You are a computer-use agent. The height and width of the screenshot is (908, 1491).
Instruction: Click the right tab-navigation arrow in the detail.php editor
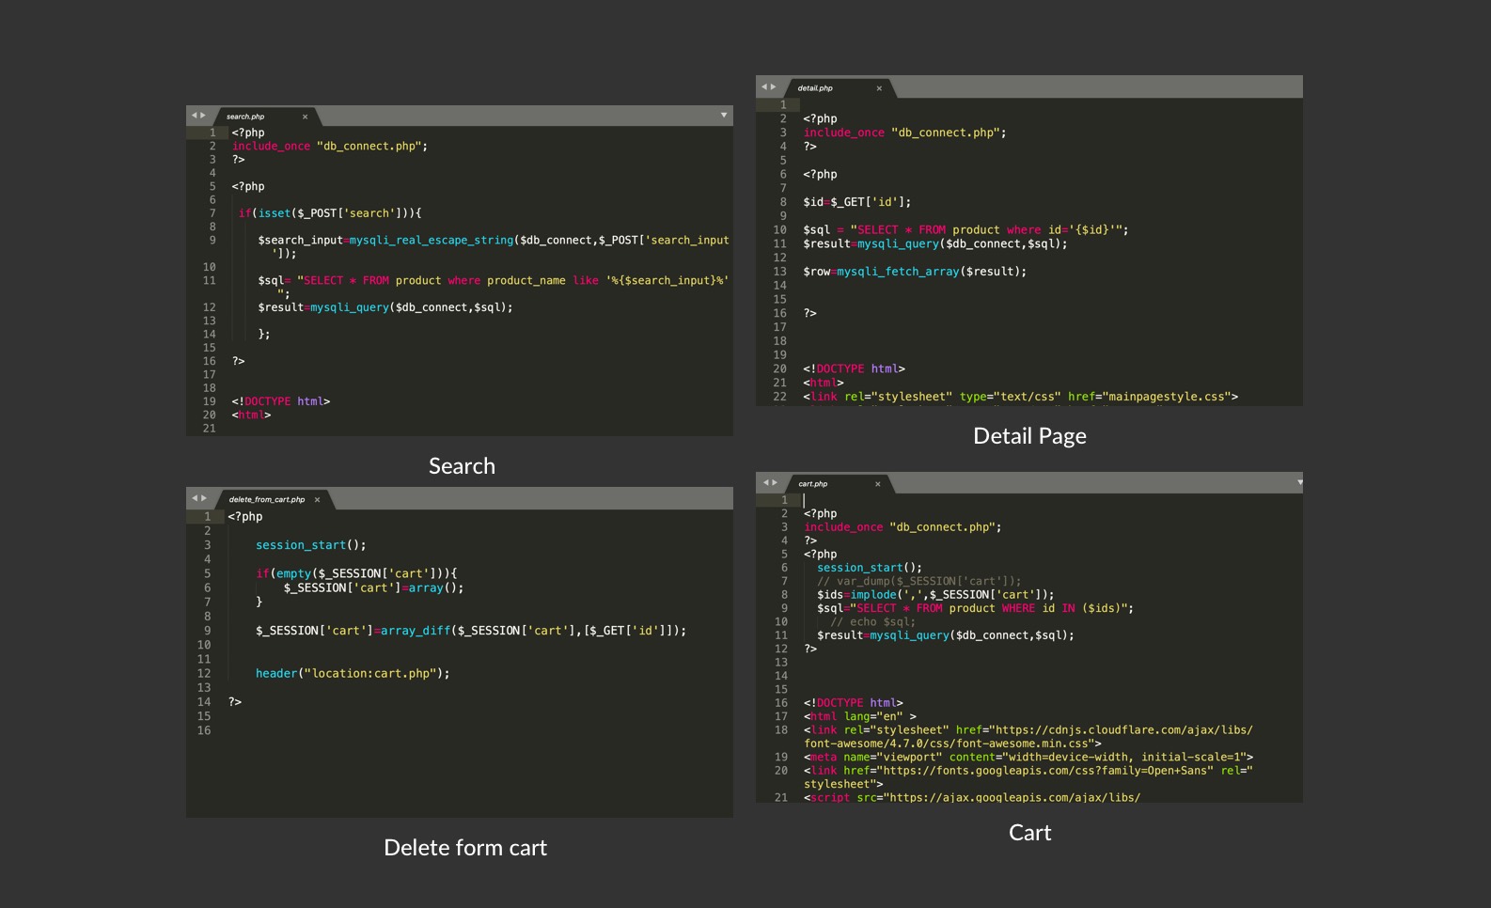pyautogui.click(x=774, y=87)
